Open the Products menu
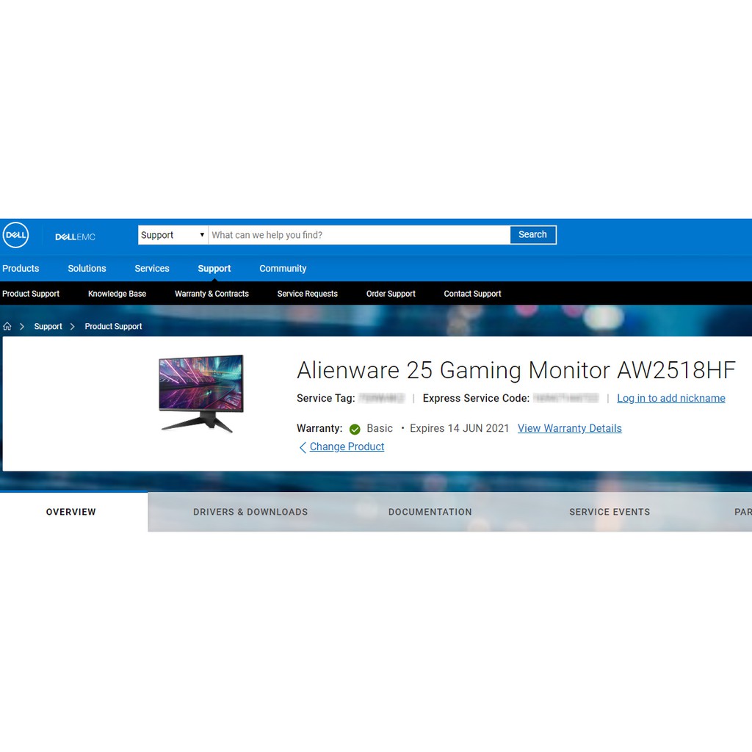The width and height of the screenshot is (752, 752). 21,269
